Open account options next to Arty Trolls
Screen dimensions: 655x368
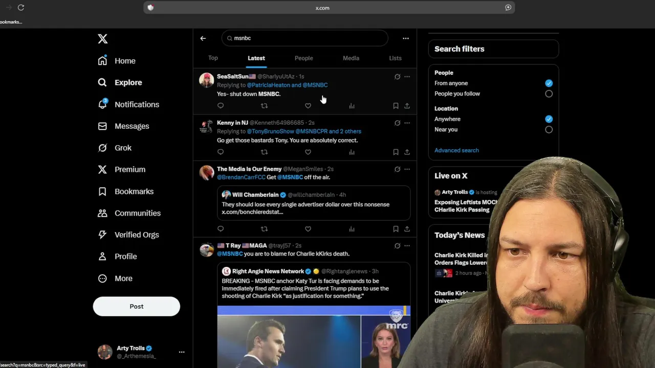182,352
